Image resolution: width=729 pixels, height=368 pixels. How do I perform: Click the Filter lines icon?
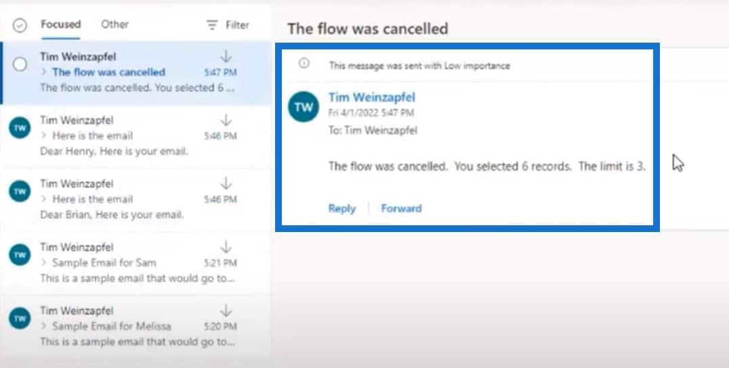212,25
